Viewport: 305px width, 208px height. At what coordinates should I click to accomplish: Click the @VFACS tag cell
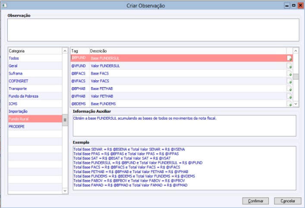click(80, 81)
